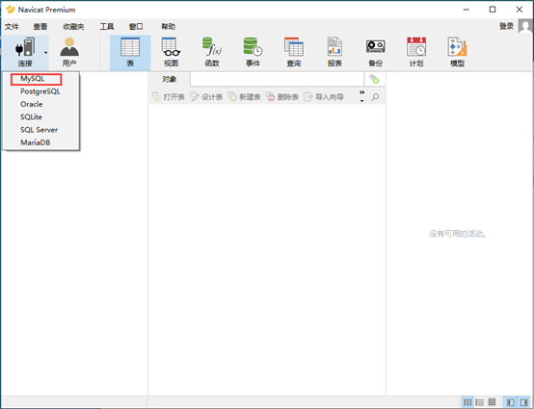Expand the object toolbar overflow chevron
This screenshot has height=409, width=534.
361,96
